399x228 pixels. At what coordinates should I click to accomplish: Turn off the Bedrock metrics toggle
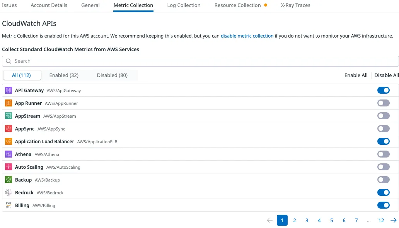(383, 192)
